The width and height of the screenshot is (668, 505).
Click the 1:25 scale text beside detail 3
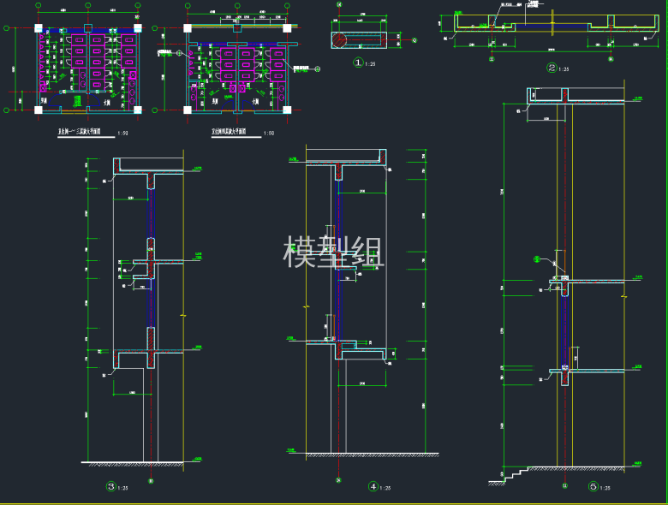[x=124, y=489]
